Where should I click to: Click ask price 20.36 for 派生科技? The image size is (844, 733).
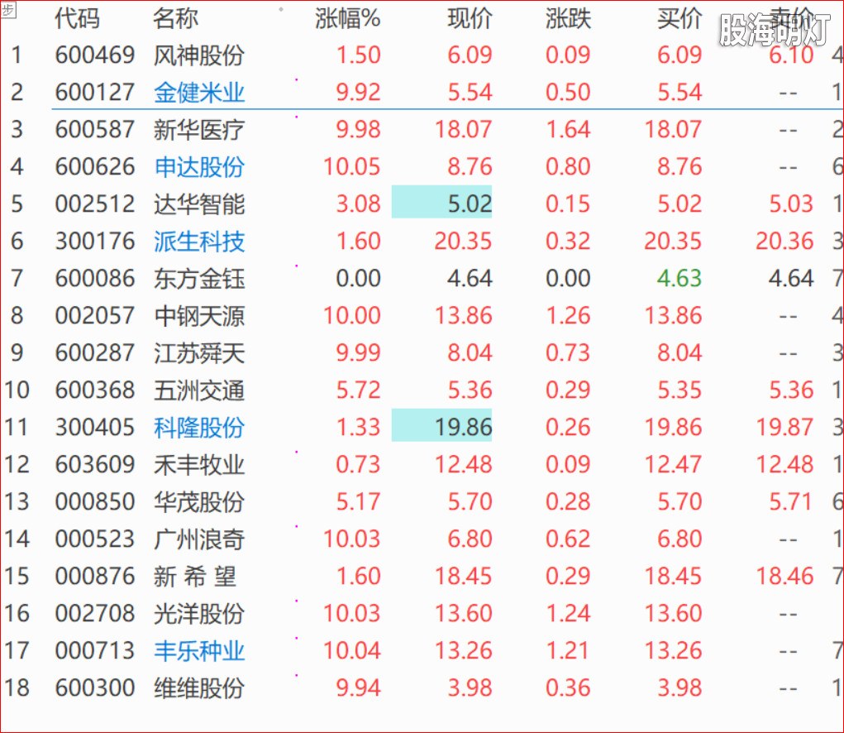point(784,241)
